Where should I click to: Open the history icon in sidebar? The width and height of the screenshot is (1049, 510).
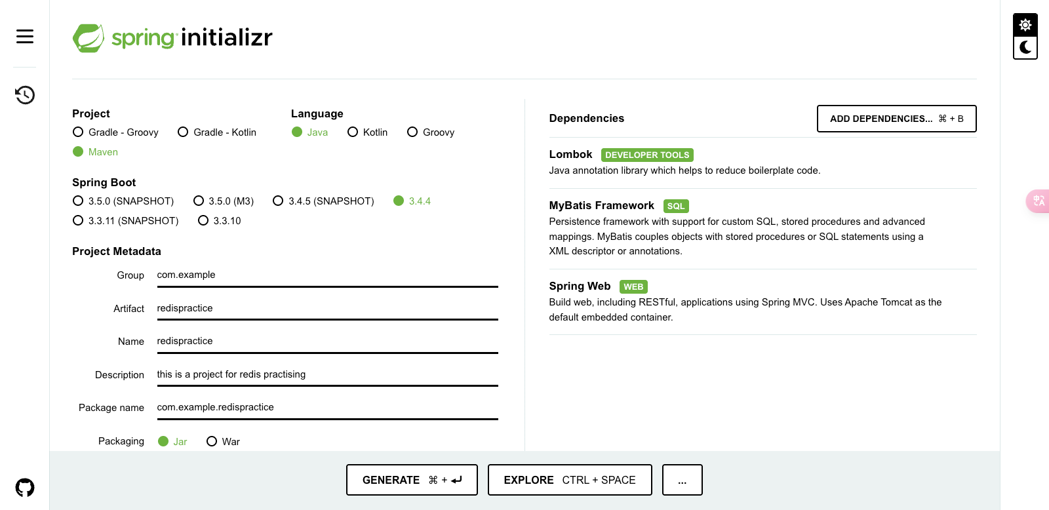25,95
